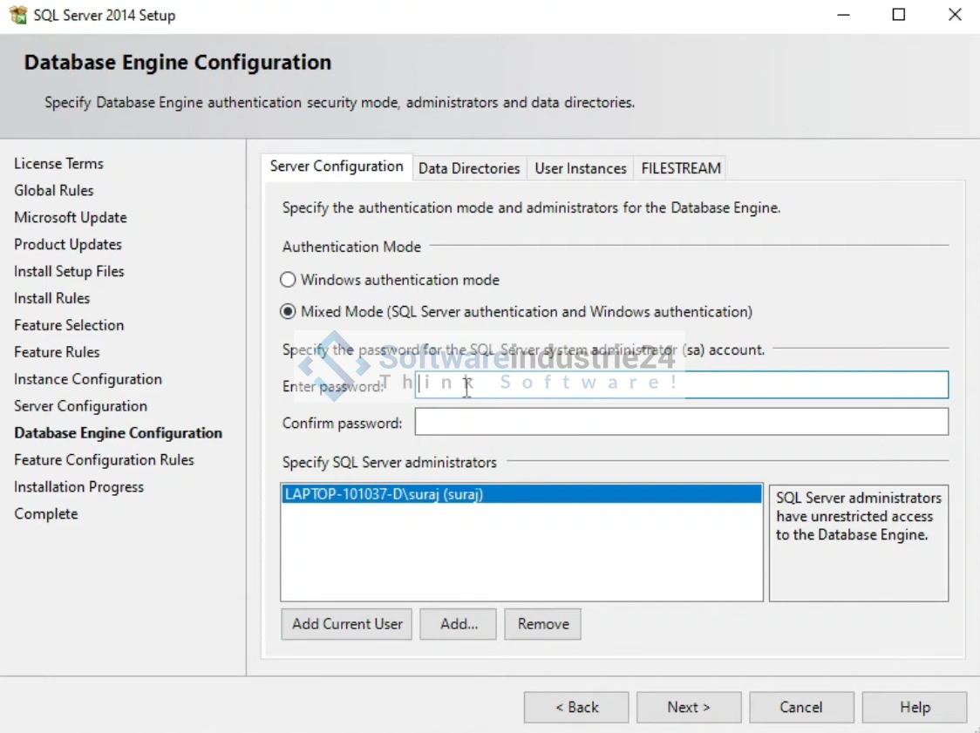Cancel the SQL Server setup

pyautogui.click(x=801, y=707)
